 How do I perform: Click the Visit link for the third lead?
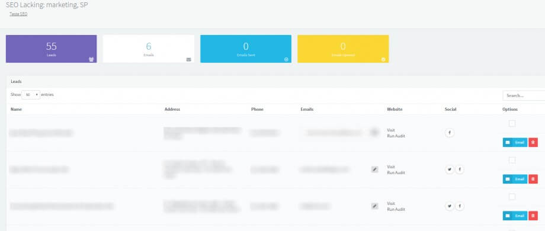click(390, 204)
